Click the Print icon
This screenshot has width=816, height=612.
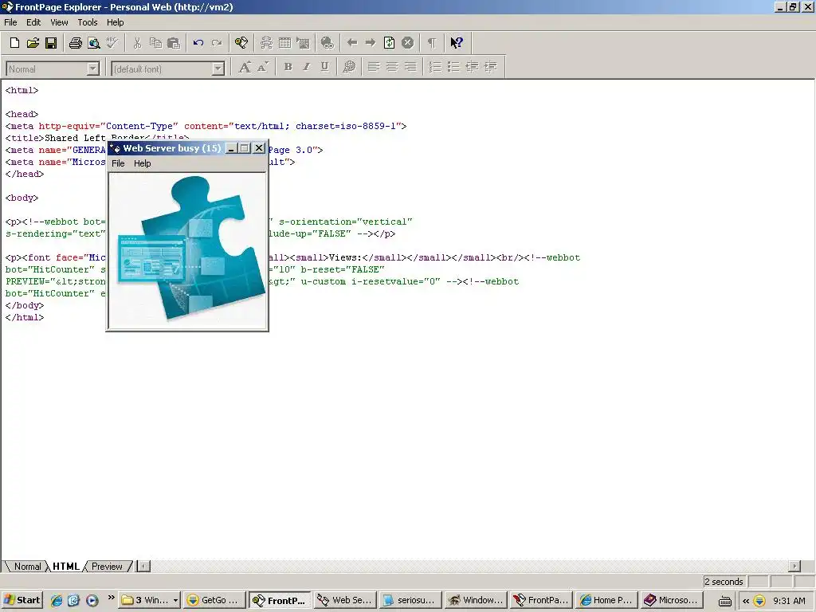click(x=76, y=43)
